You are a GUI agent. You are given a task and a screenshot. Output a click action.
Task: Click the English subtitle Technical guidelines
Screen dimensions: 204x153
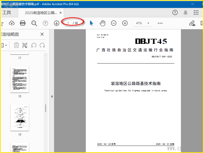tap(136, 91)
